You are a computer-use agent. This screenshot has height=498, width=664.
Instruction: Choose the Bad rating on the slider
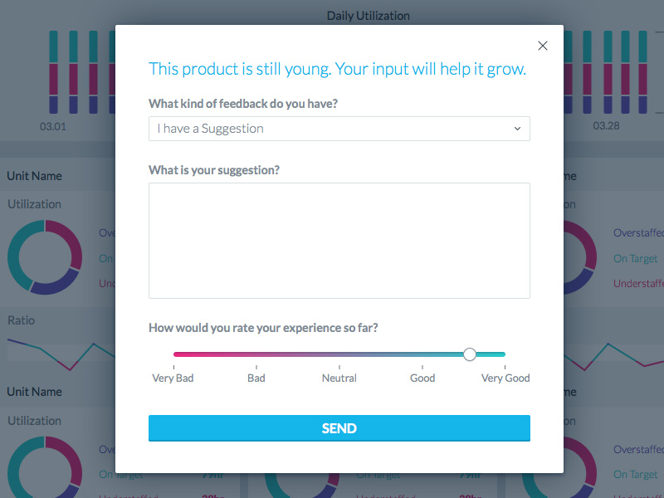256,355
